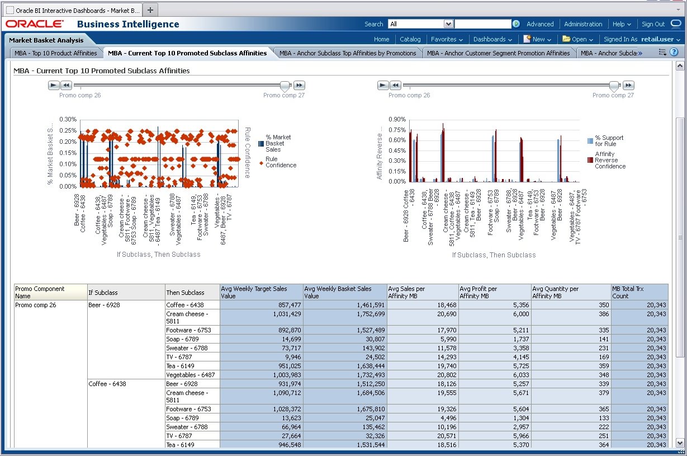
Task: Toggle the Rule Confidence legend entry
Action: point(277,162)
